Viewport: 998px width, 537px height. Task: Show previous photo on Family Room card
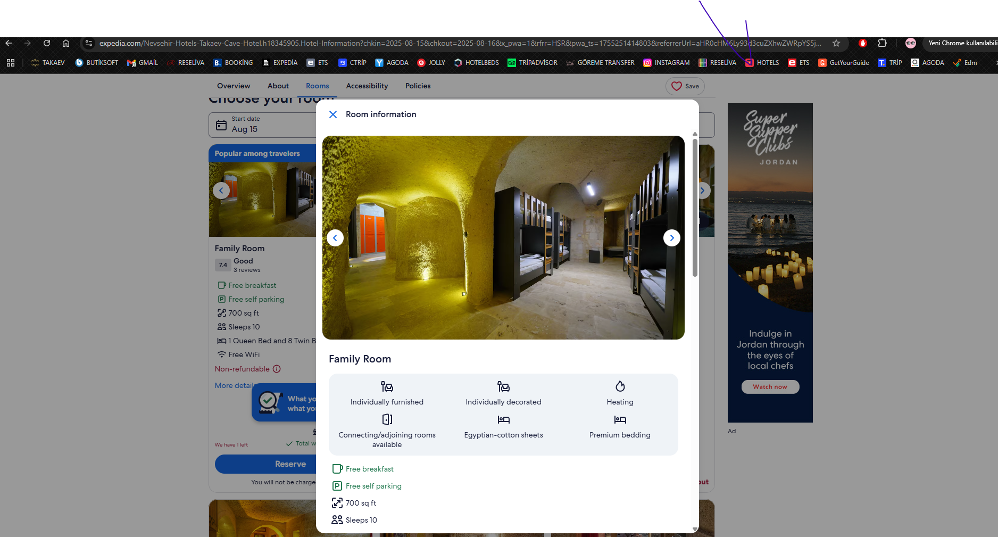coord(221,191)
